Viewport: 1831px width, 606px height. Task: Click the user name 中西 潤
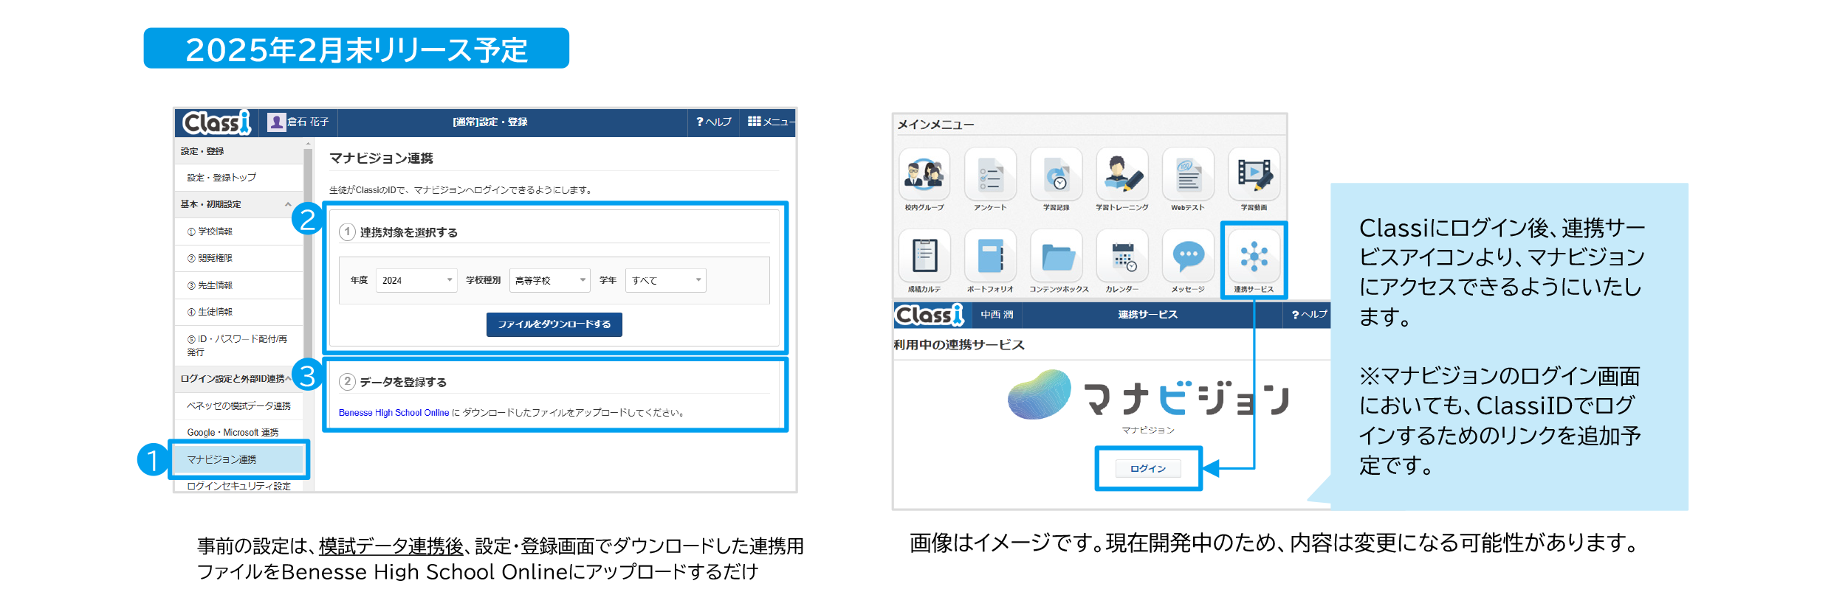click(x=997, y=315)
